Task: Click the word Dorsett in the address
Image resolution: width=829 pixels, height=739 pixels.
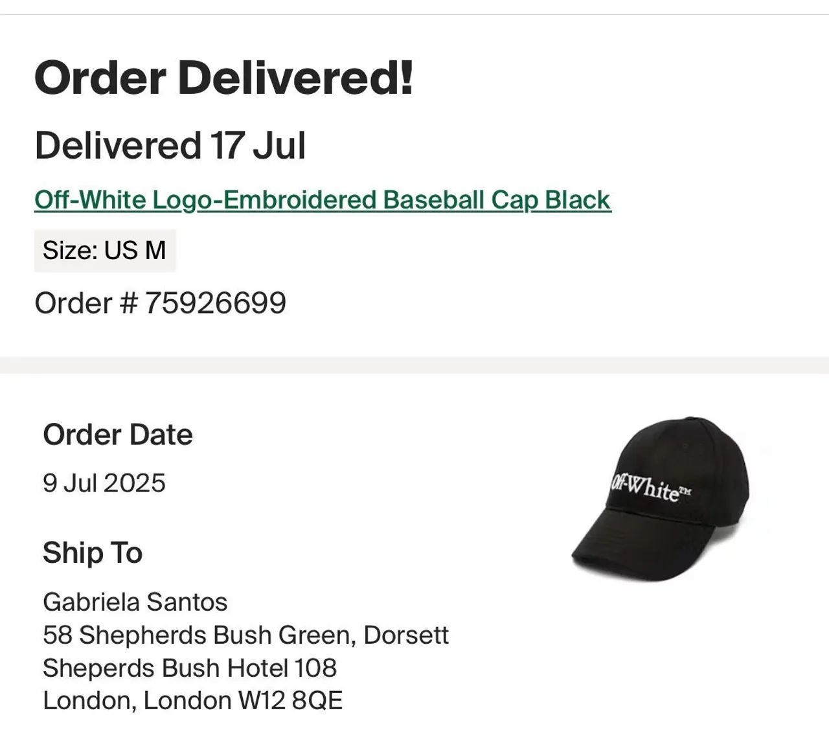Action: tap(407, 635)
